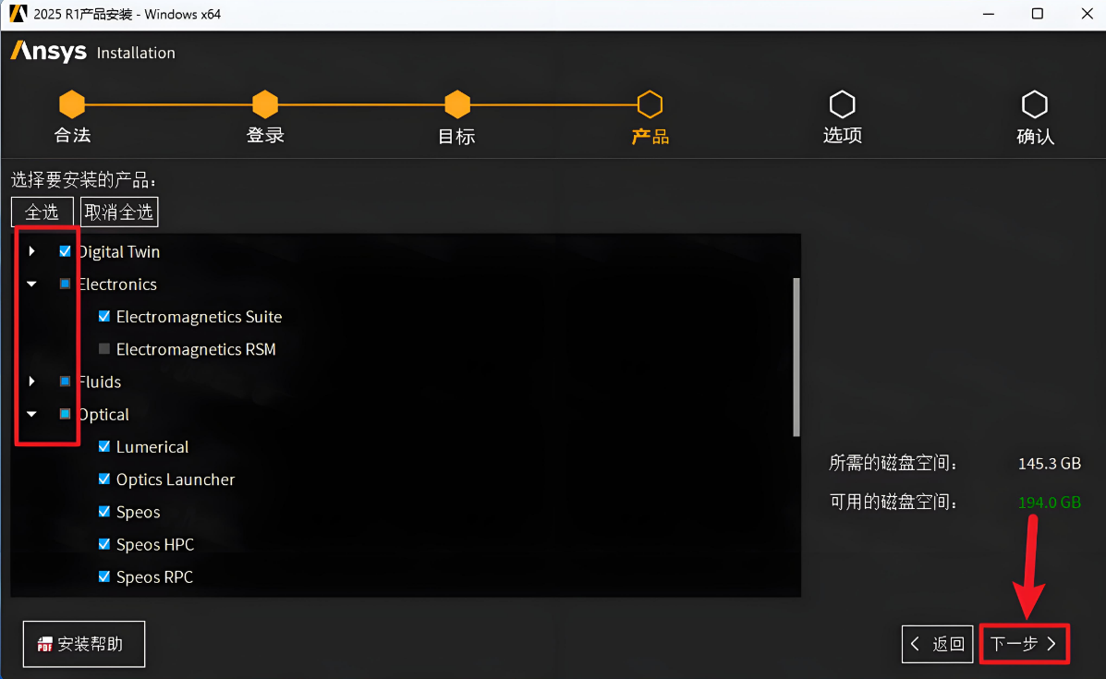This screenshot has height=679, width=1106.
Task: Uncheck the Lumerical checkbox
Action: [x=104, y=446]
